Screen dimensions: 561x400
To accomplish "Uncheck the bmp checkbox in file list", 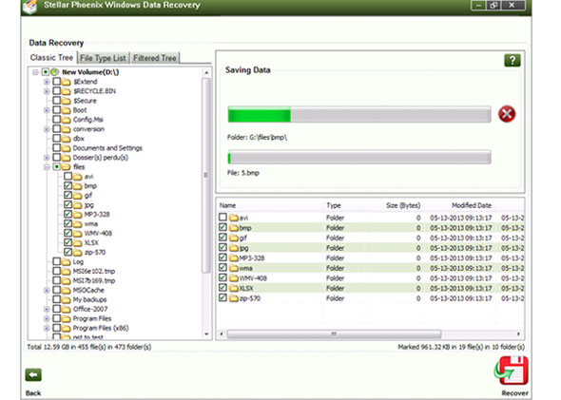I will 222,227.
